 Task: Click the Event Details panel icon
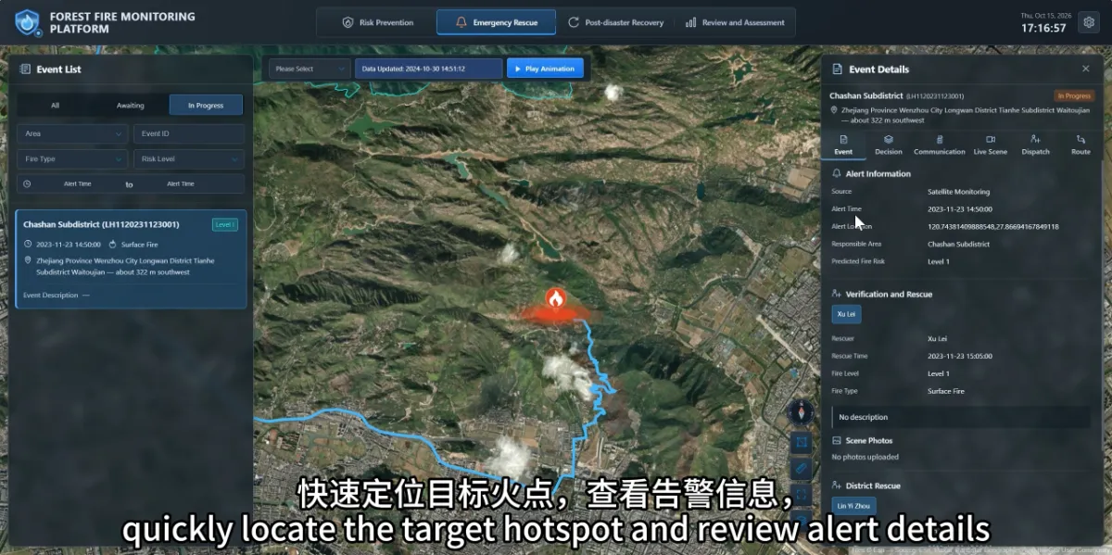(x=838, y=69)
